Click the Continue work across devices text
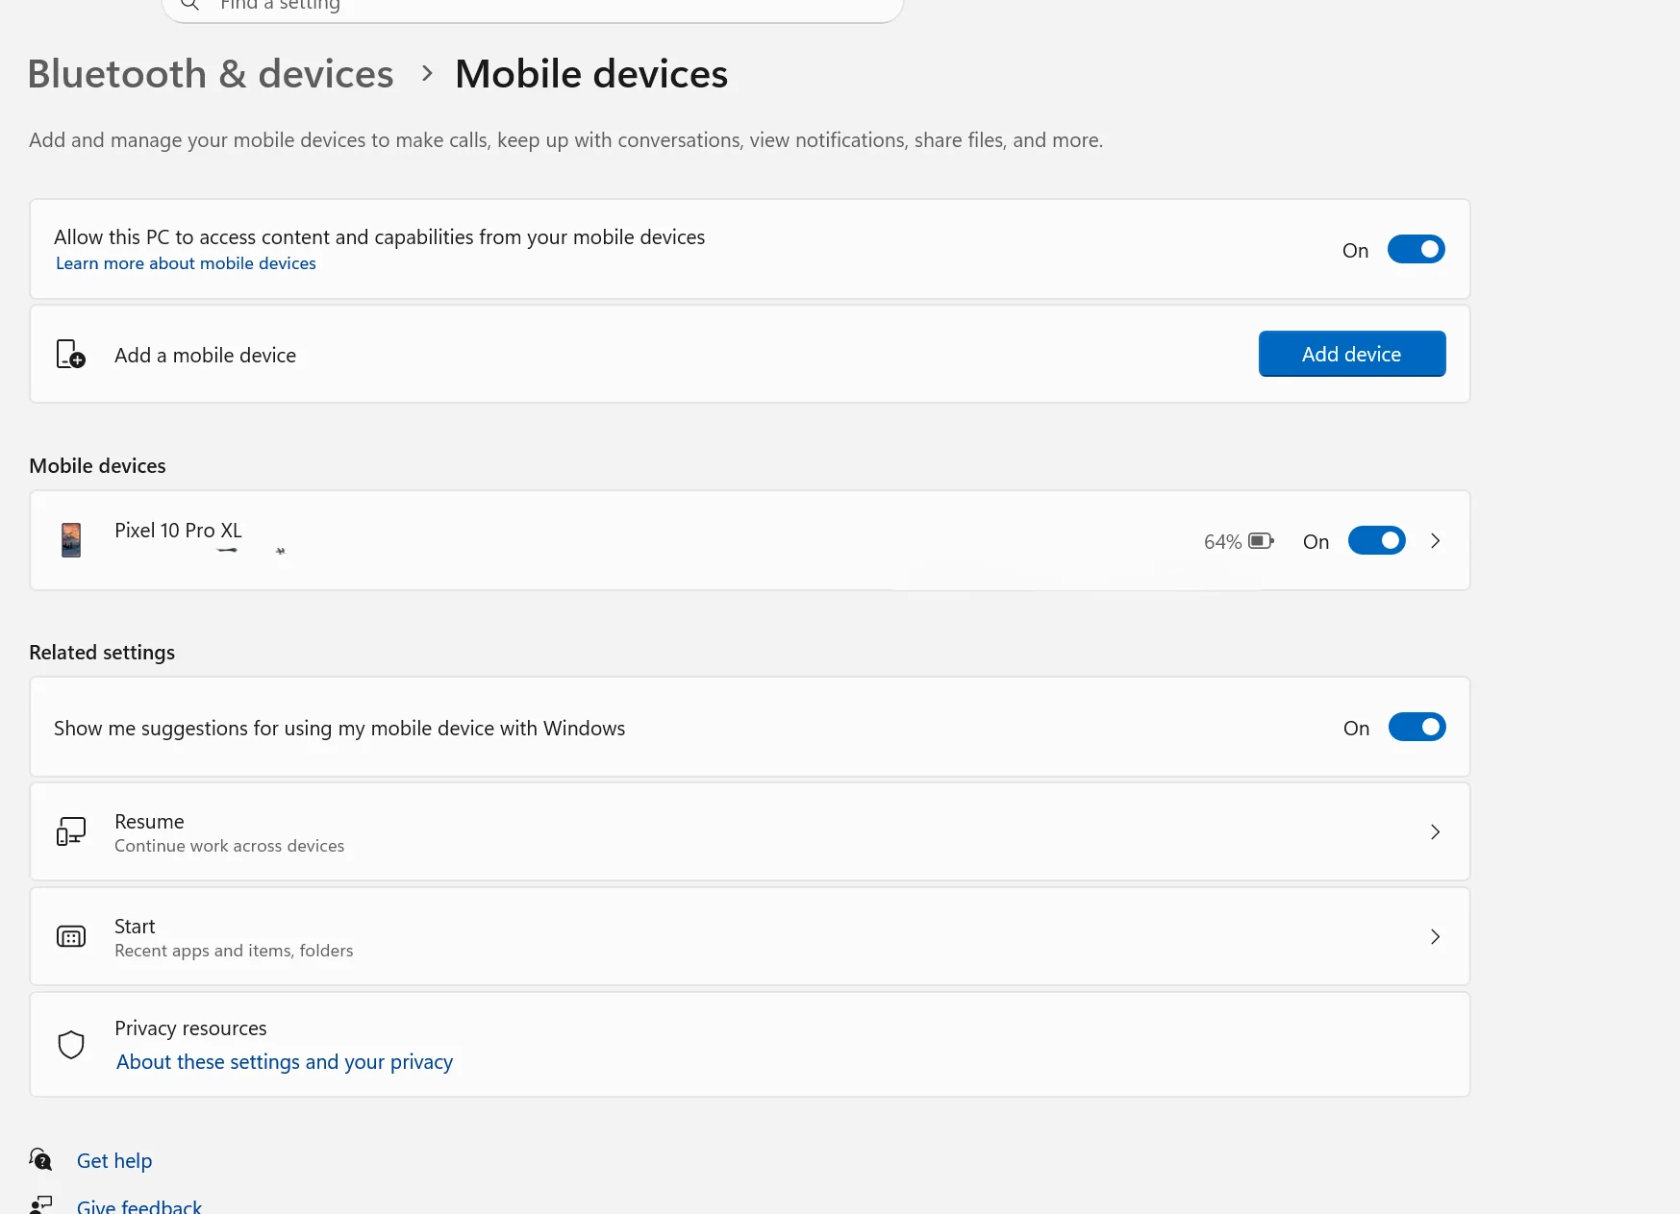 229,846
